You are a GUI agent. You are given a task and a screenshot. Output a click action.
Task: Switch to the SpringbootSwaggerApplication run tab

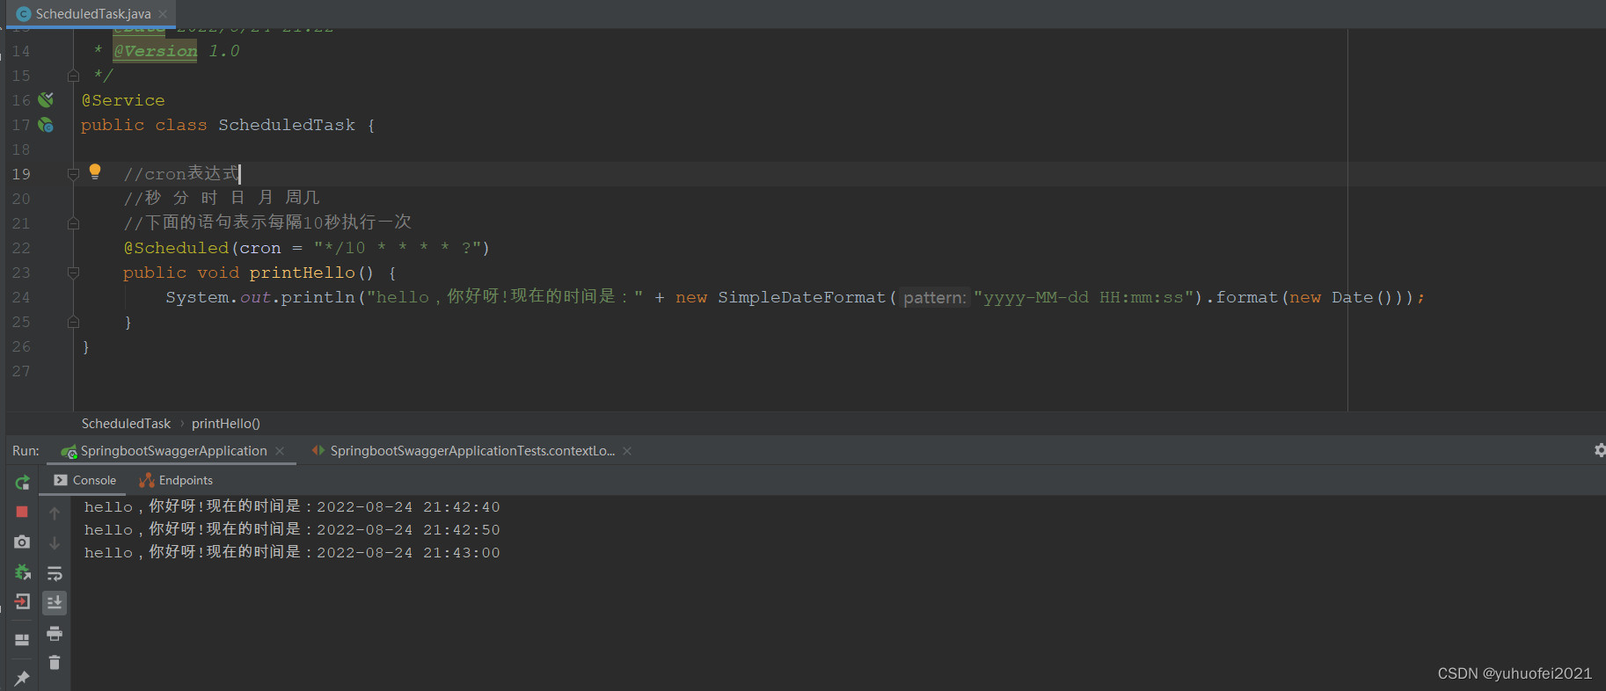173,451
